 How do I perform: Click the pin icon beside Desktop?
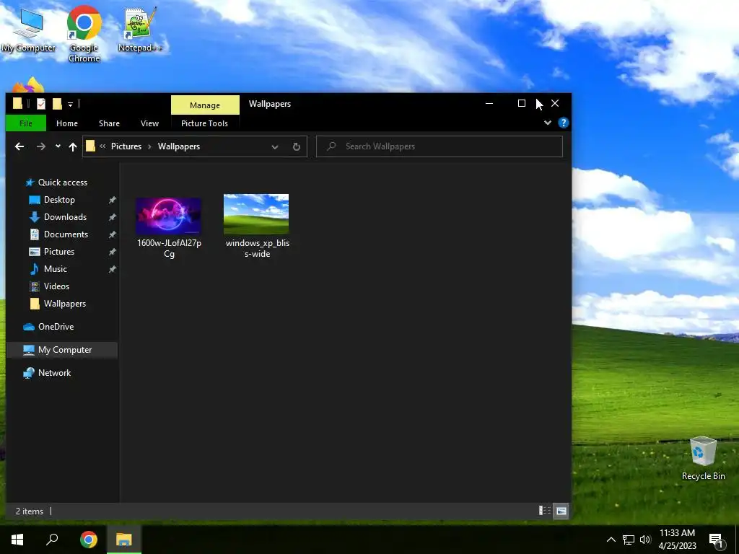tap(112, 201)
